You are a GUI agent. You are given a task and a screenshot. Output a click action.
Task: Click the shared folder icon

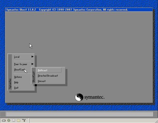[x=19, y=120]
